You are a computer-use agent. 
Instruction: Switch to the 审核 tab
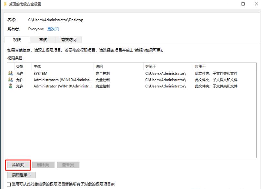pos(43,40)
